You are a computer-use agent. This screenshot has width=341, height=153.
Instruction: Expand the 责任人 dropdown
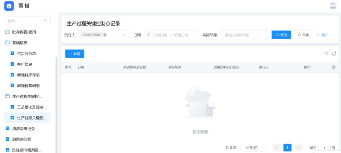(124, 35)
